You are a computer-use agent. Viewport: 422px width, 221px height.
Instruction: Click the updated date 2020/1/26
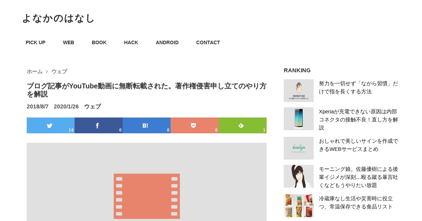pos(66,106)
